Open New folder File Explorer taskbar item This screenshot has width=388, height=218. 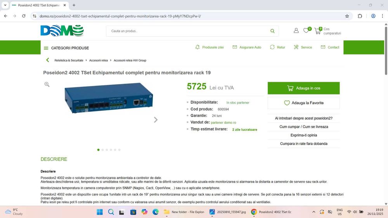pyautogui.click(x=184, y=212)
